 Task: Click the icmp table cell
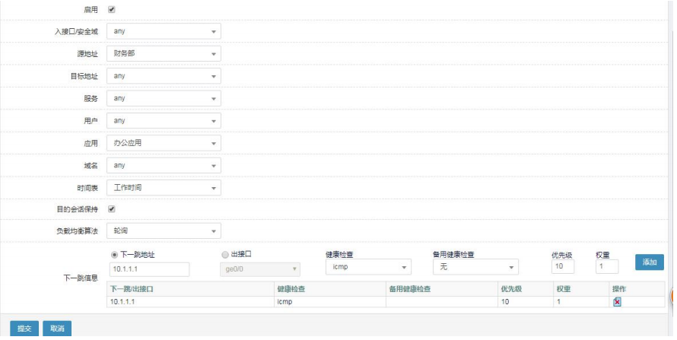tap(330, 302)
